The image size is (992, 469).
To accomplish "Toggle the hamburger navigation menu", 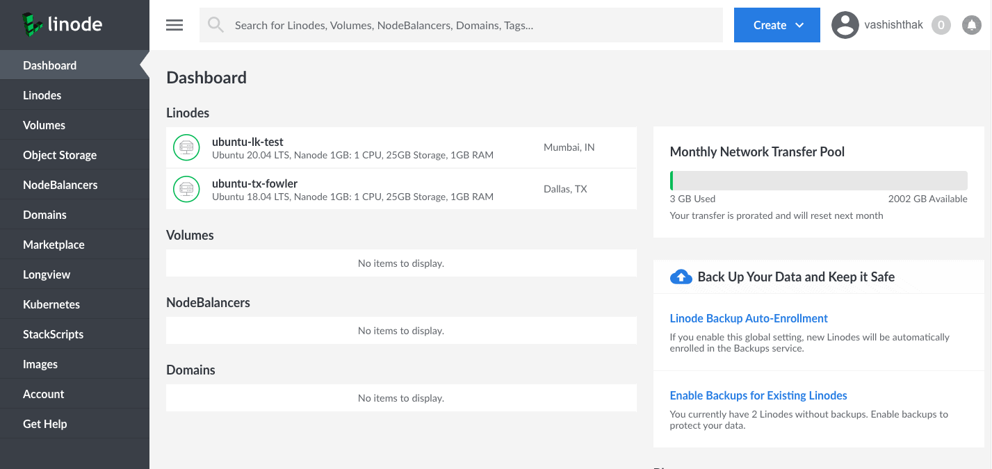I will (174, 25).
